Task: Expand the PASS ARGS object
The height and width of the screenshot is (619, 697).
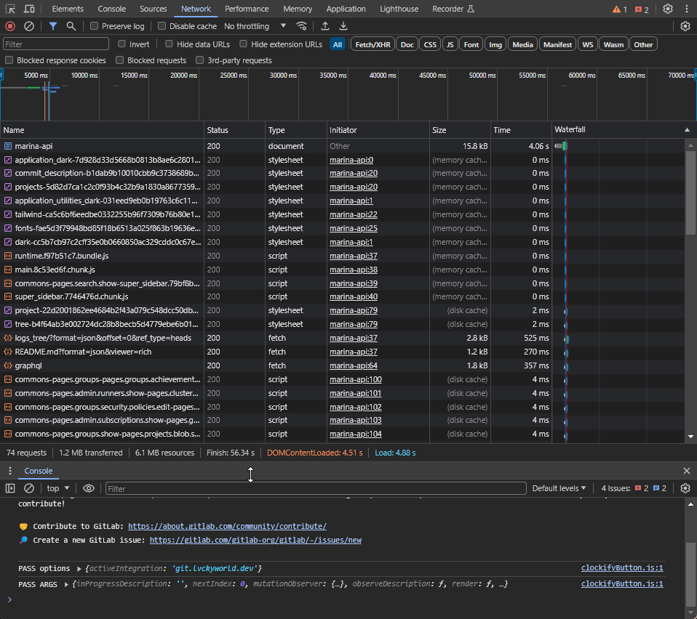Action: tap(67, 584)
